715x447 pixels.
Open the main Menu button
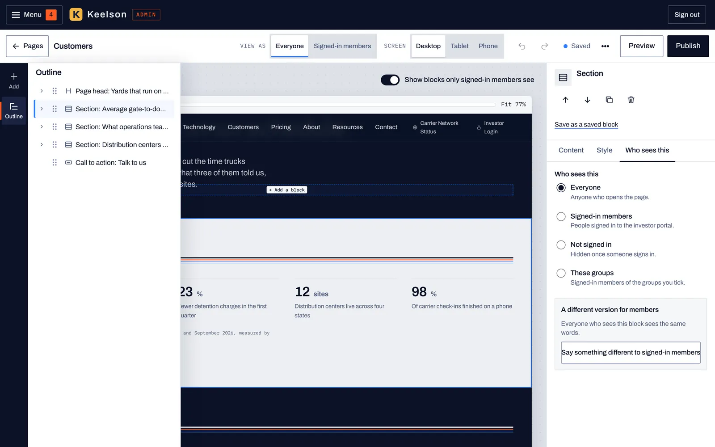34,15
